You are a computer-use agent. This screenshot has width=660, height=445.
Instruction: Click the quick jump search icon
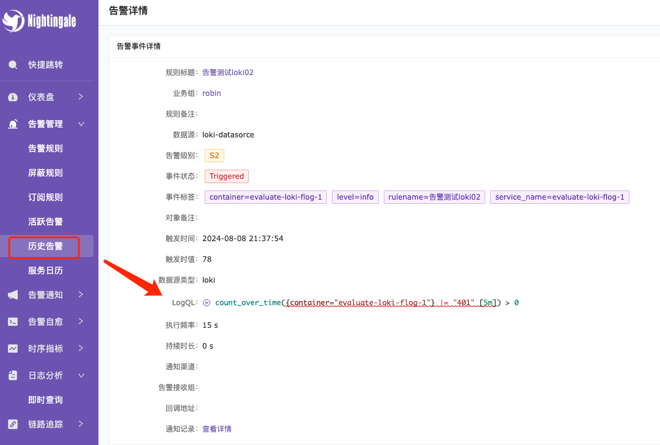13,65
